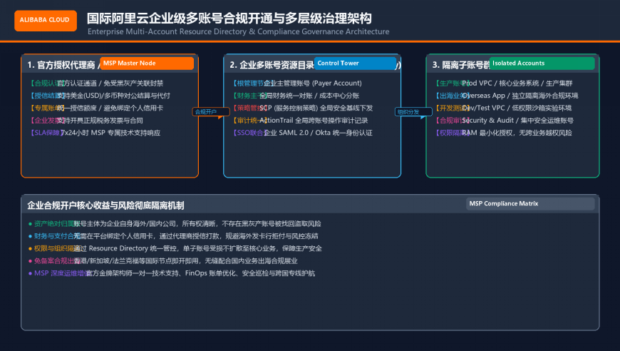Click the MSP Compliance Matrix label
Image resolution: width=620 pixels, height=351 pixels.
coord(529,203)
